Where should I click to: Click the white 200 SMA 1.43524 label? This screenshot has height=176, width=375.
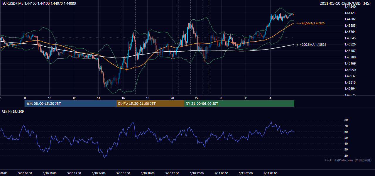click(x=311, y=45)
